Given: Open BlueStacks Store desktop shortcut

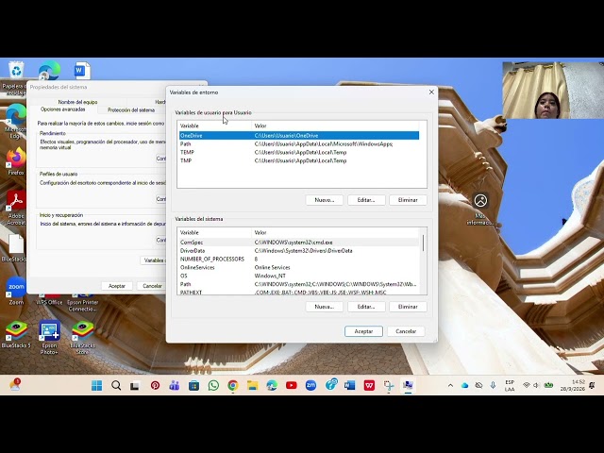Looking at the screenshot, I should (x=82, y=337).
